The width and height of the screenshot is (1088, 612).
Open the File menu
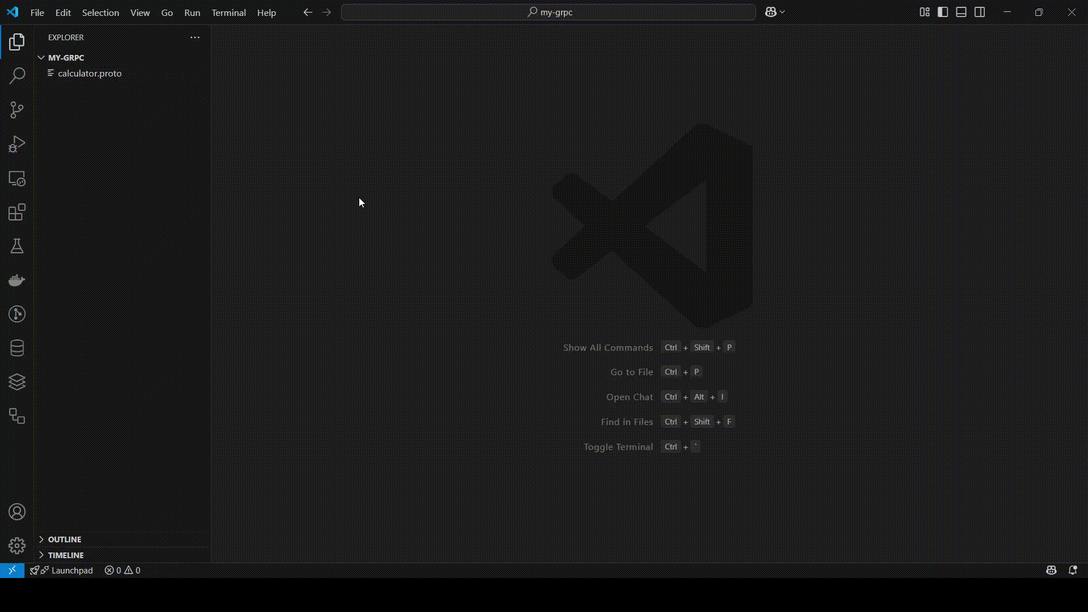pyautogui.click(x=37, y=12)
